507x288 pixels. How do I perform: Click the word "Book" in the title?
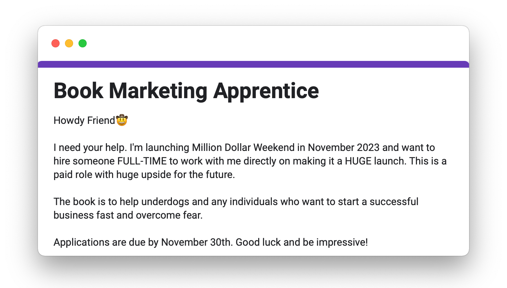point(78,91)
